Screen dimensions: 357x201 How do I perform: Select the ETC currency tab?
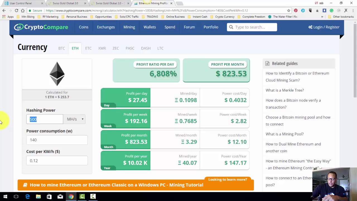pyautogui.click(x=88, y=48)
